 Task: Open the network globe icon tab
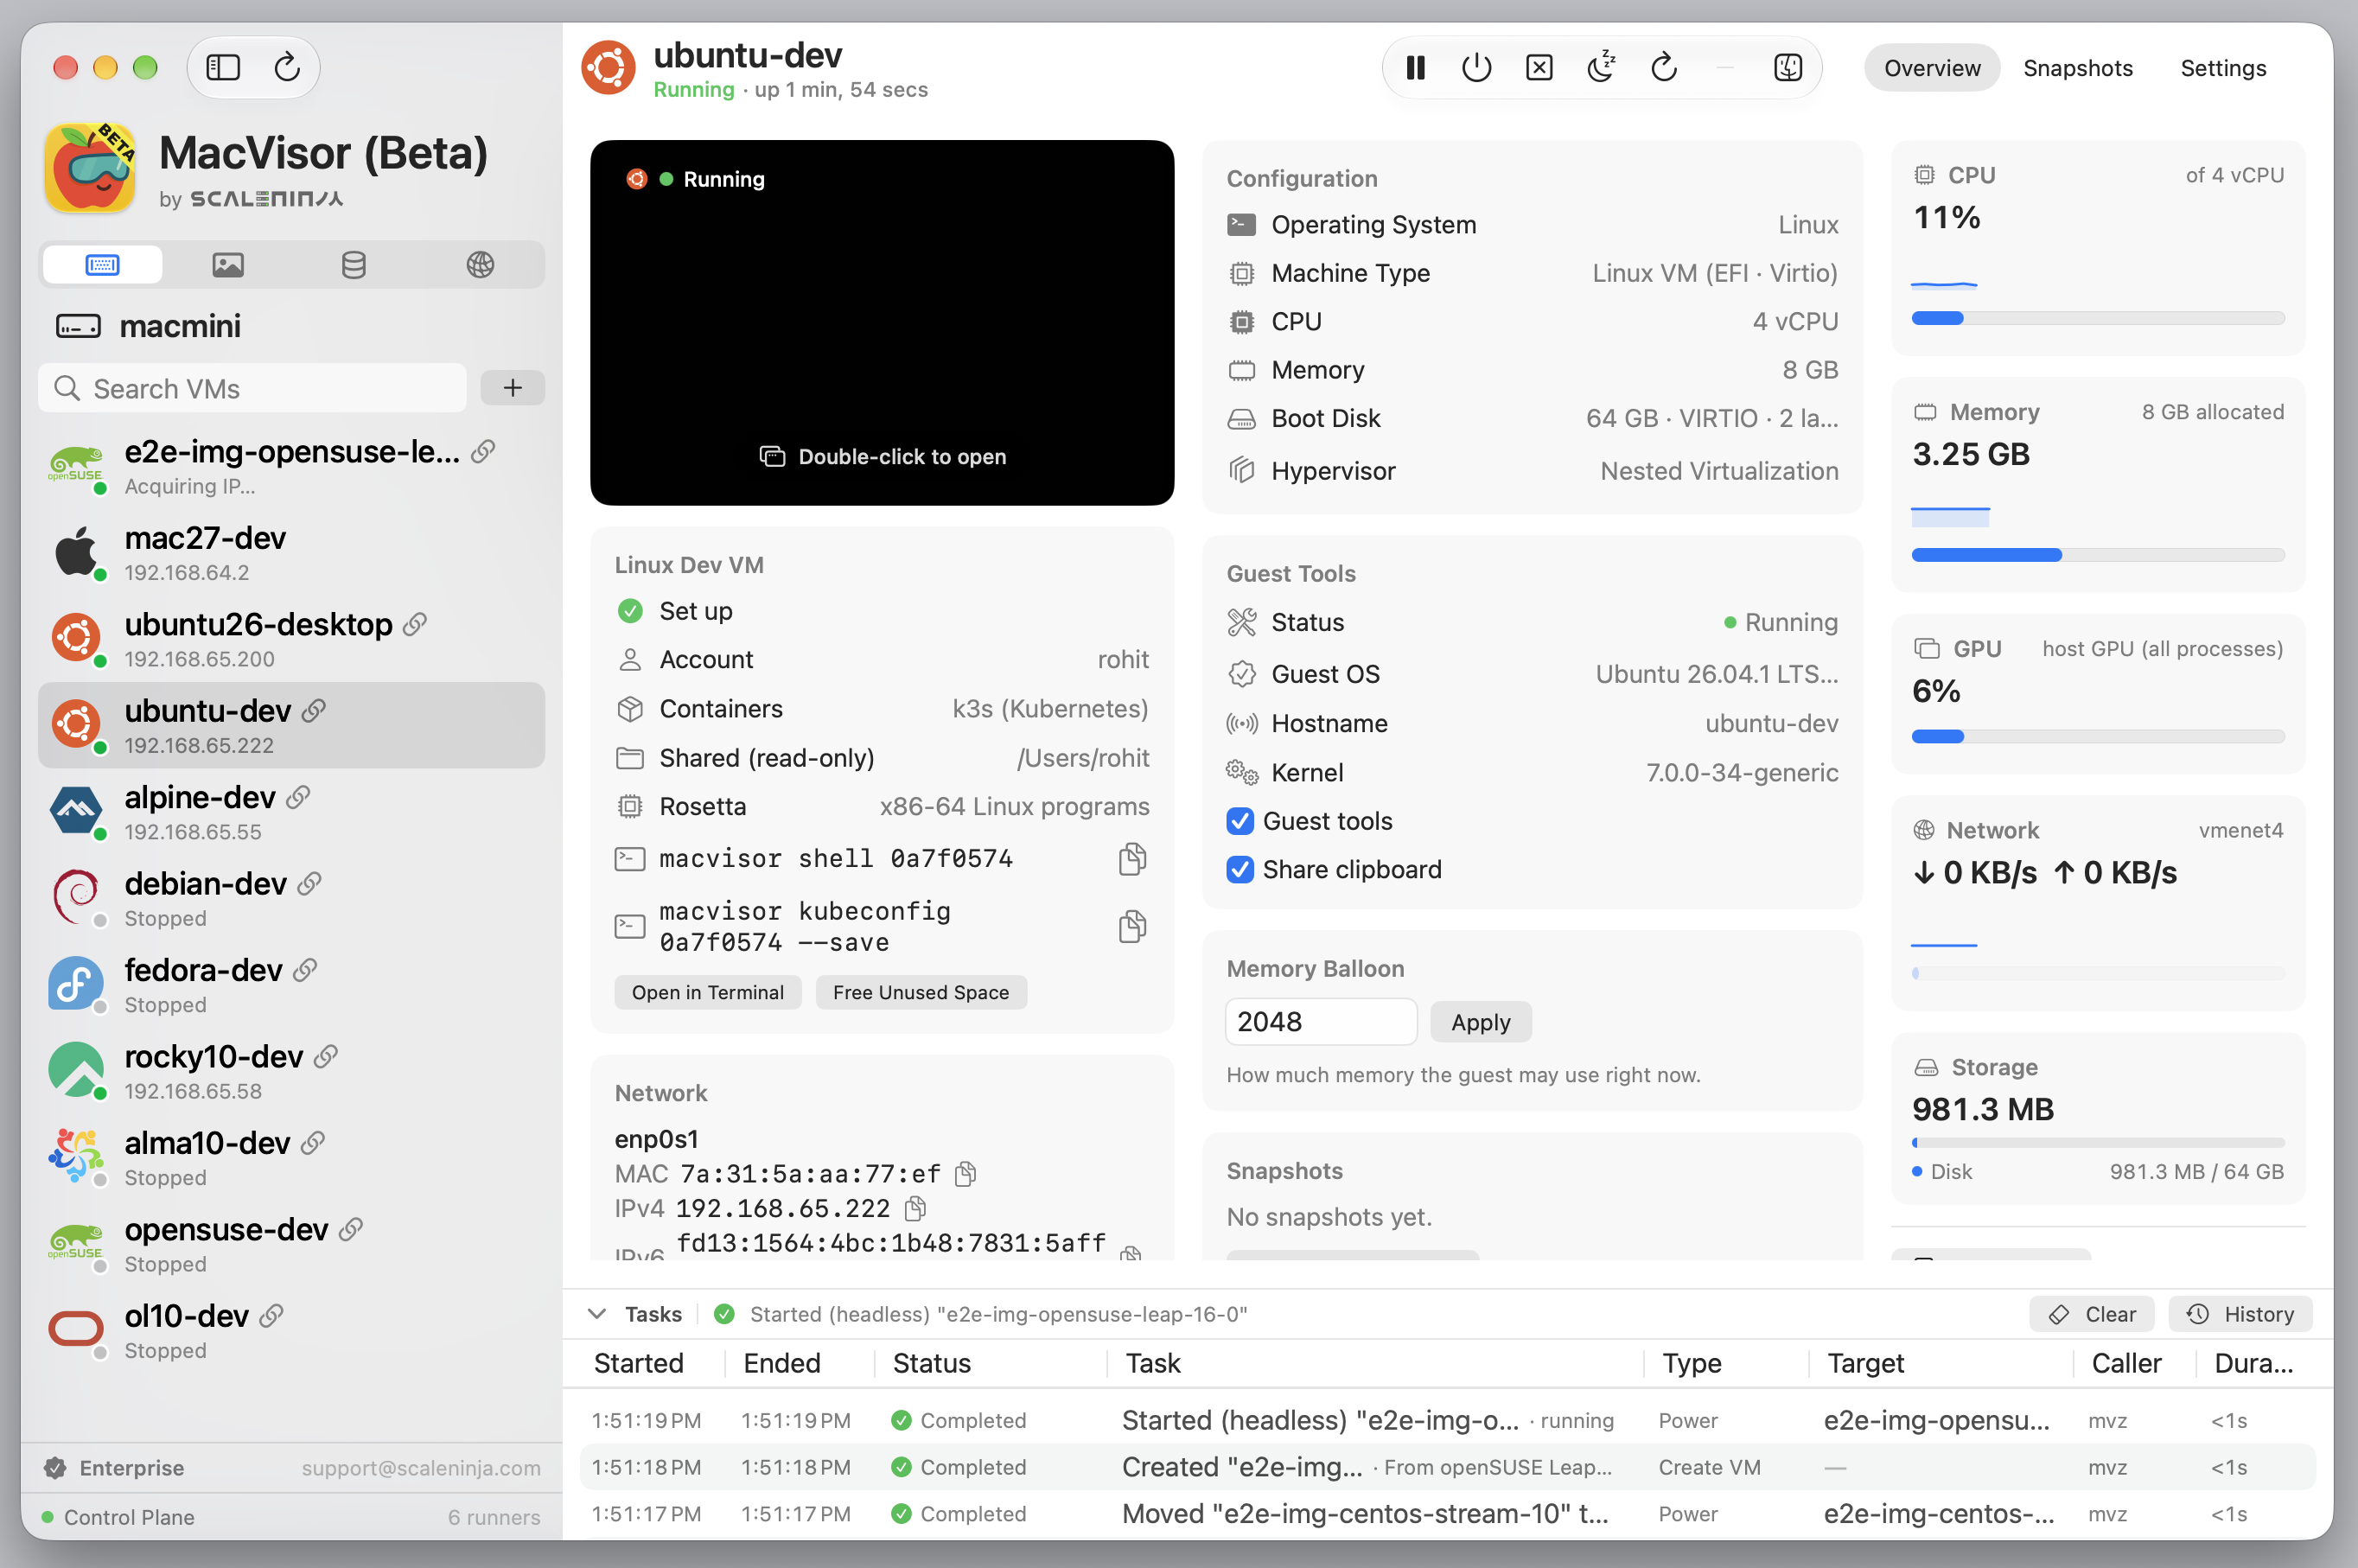pos(480,265)
